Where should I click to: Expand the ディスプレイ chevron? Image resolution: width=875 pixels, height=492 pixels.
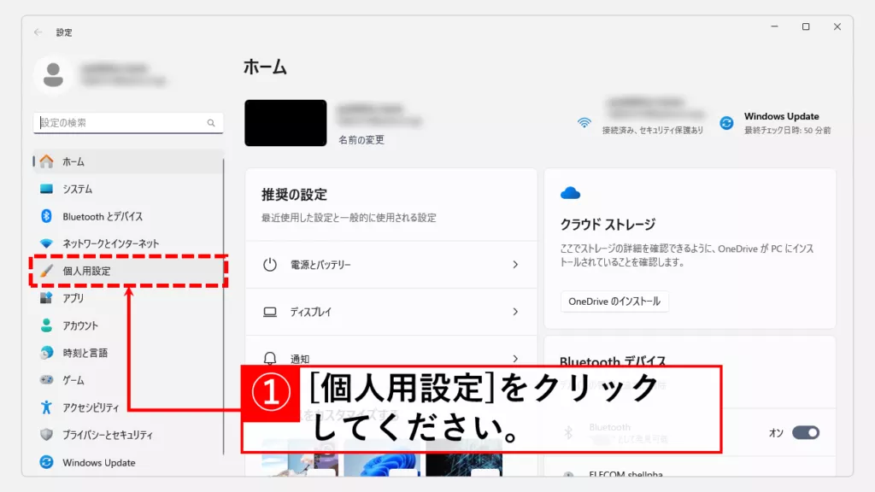pos(515,312)
